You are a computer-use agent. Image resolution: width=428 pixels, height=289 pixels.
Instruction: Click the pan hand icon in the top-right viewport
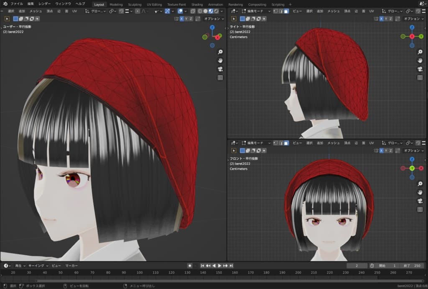point(420,61)
